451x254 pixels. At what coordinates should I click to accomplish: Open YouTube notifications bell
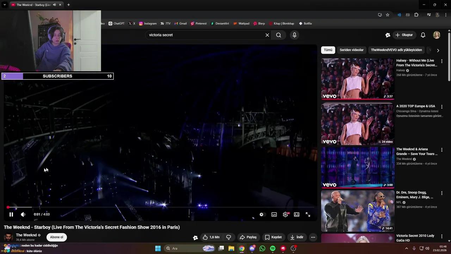pyautogui.click(x=423, y=35)
